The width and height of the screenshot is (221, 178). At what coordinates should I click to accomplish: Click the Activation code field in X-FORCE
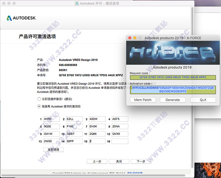pyautogui.click(x=173, y=90)
